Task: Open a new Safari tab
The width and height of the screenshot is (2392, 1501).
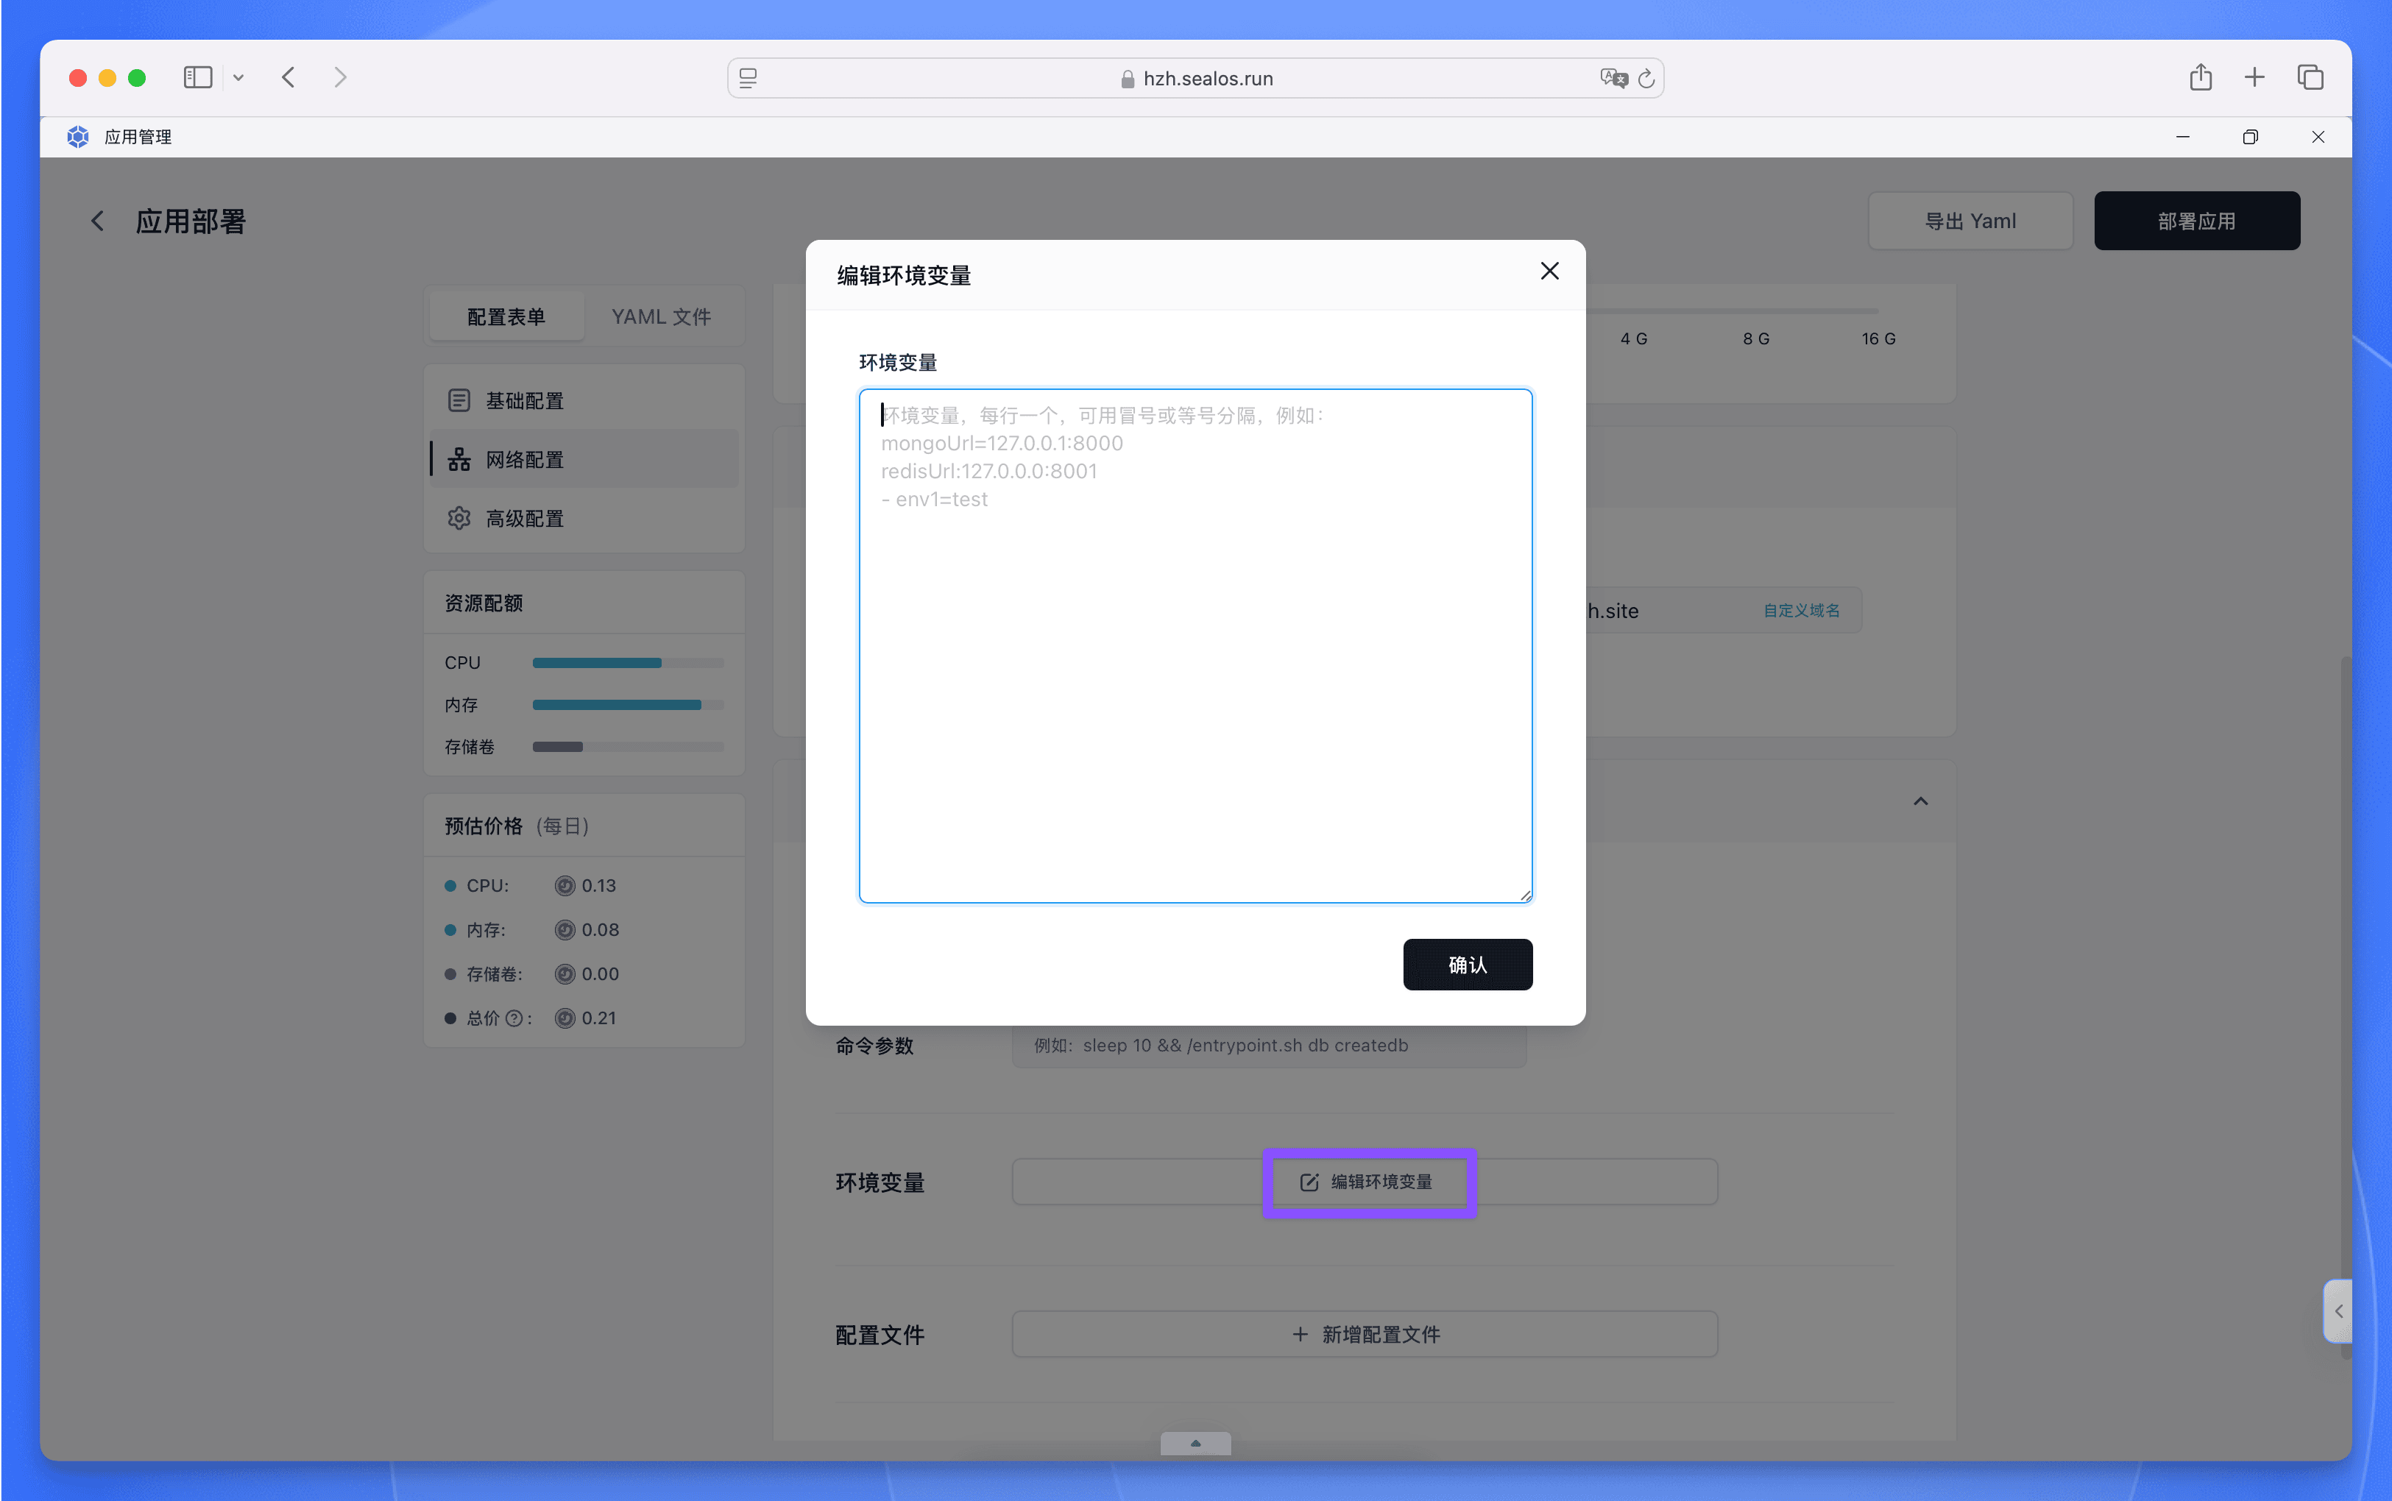Action: click(x=2254, y=77)
